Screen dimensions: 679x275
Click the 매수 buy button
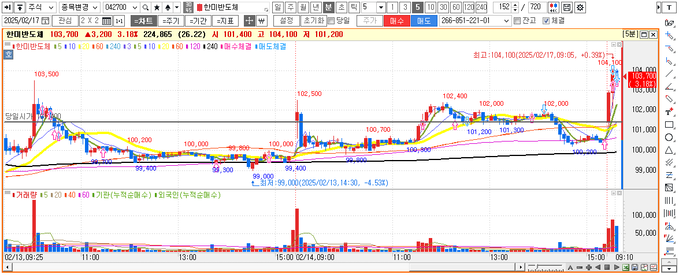tap(396, 20)
